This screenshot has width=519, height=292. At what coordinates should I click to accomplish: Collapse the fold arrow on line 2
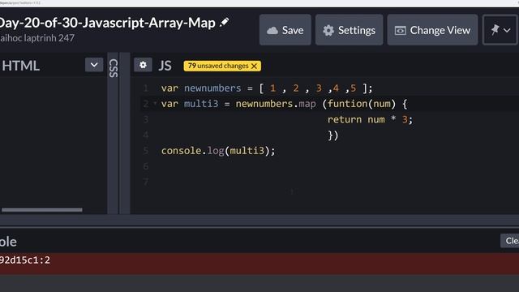click(x=155, y=103)
